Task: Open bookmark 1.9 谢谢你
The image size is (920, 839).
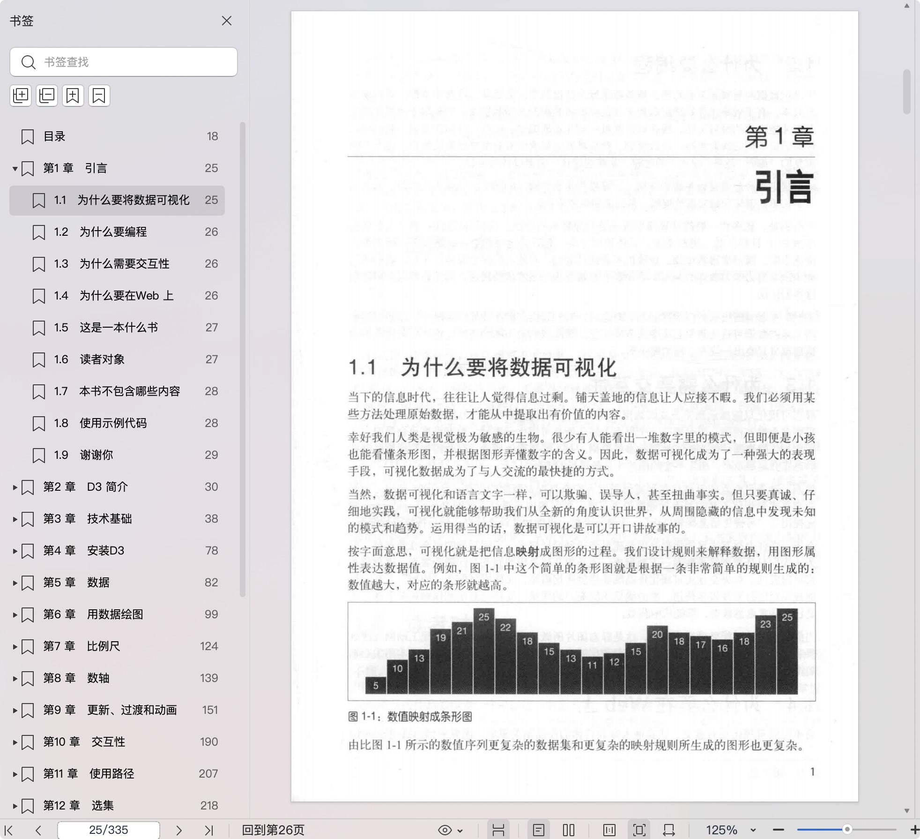Action: [x=117, y=455]
